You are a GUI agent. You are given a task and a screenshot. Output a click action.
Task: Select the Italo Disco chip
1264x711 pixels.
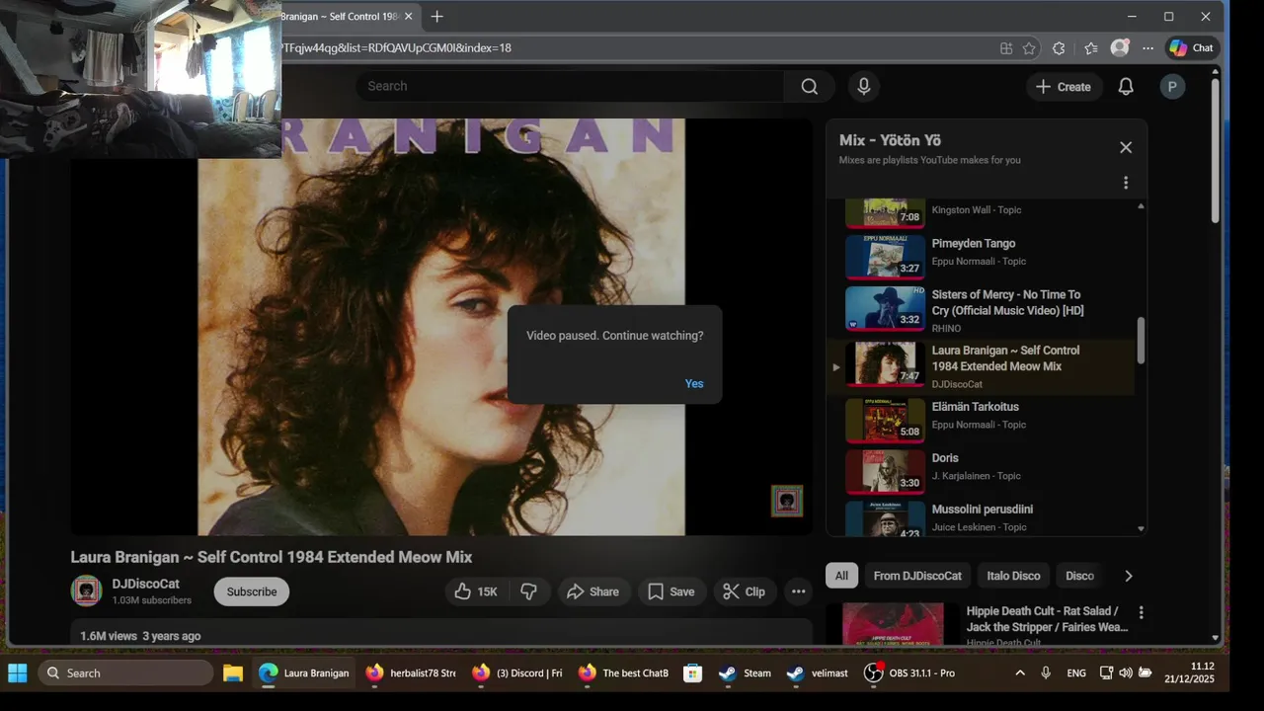1013,576
